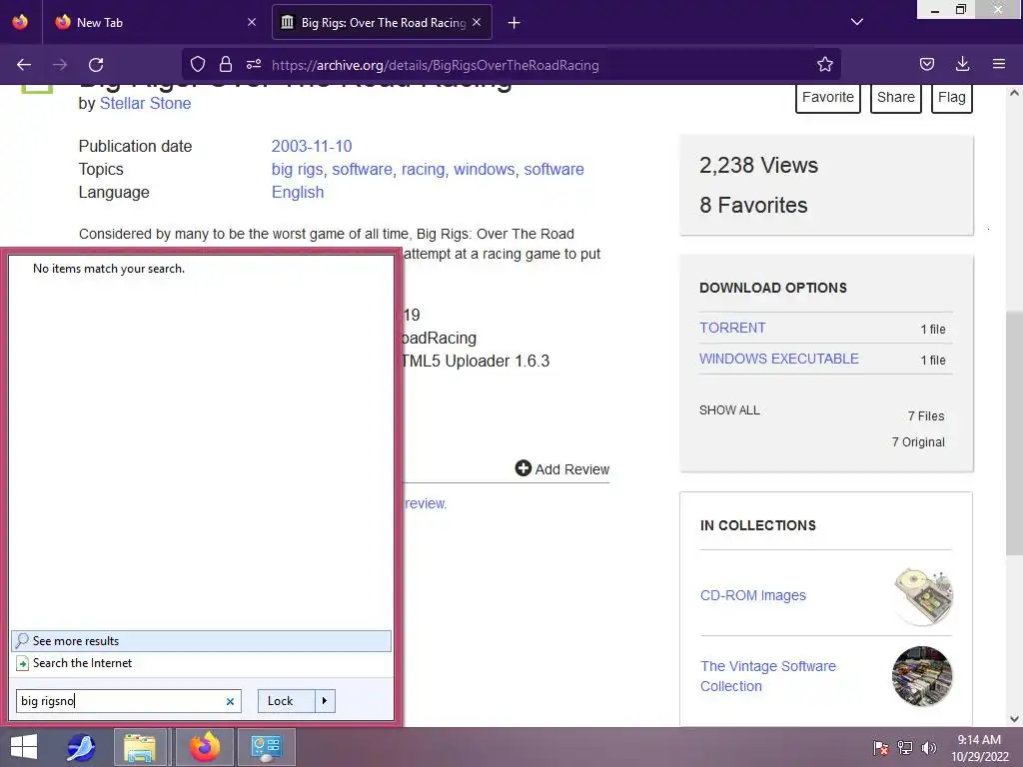Click the page scrollbar up arrow

pyautogui.click(x=1014, y=93)
